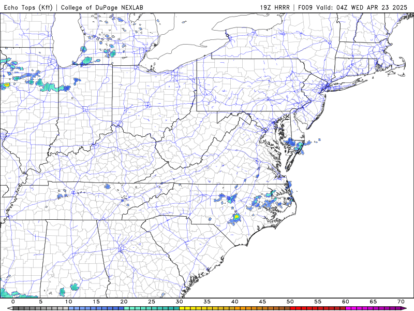Pick the teal segment of the color bar

click(x=152, y=308)
